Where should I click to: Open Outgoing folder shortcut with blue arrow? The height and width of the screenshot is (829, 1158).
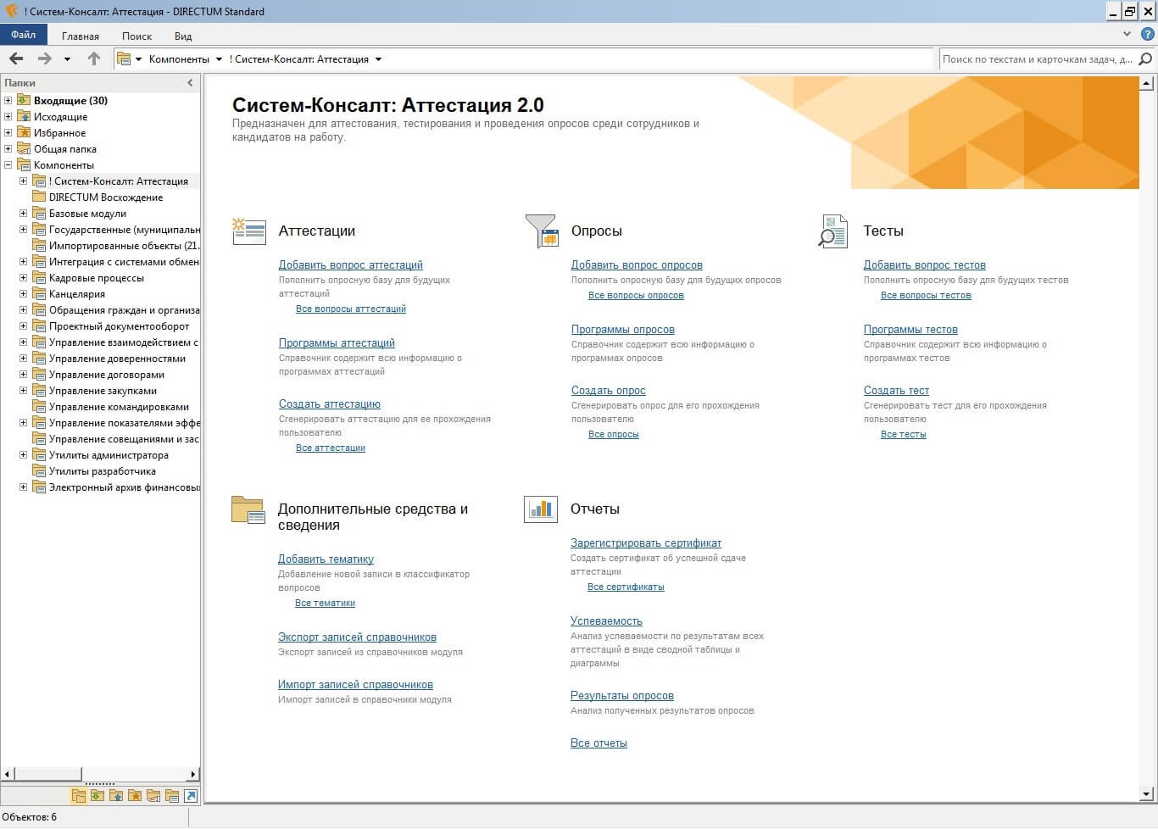click(116, 796)
